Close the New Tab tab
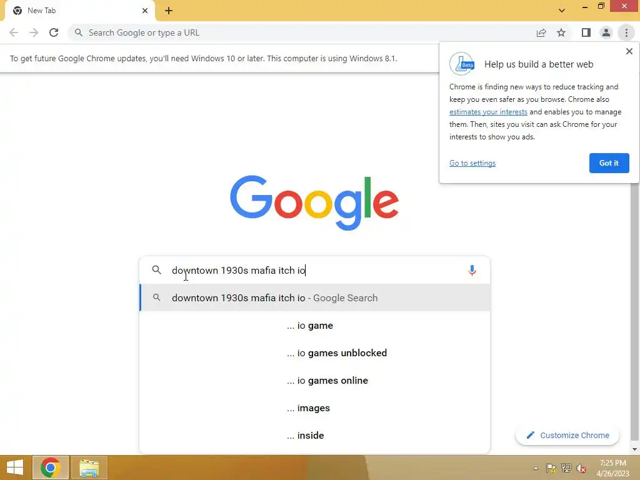The image size is (640, 480). click(145, 11)
